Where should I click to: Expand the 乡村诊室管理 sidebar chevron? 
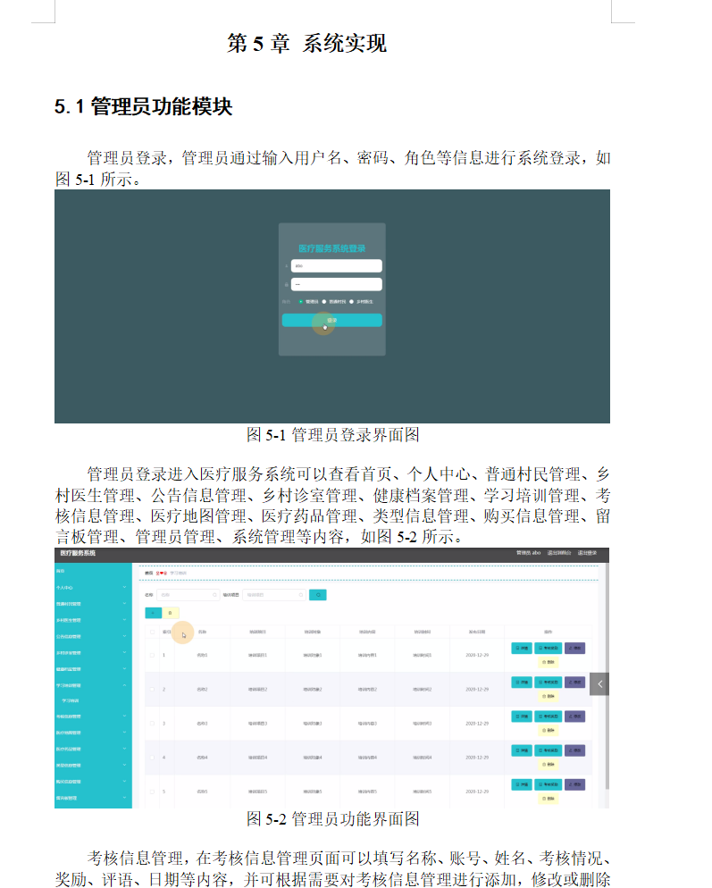point(124,652)
